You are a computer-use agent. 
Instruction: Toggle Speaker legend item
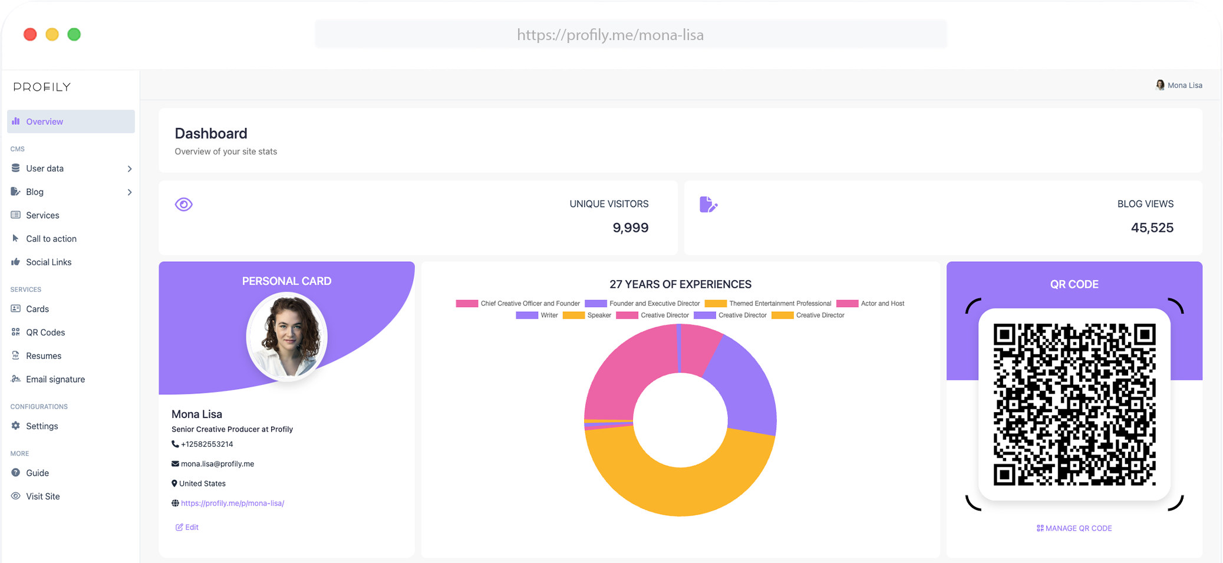tap(587, 315)
